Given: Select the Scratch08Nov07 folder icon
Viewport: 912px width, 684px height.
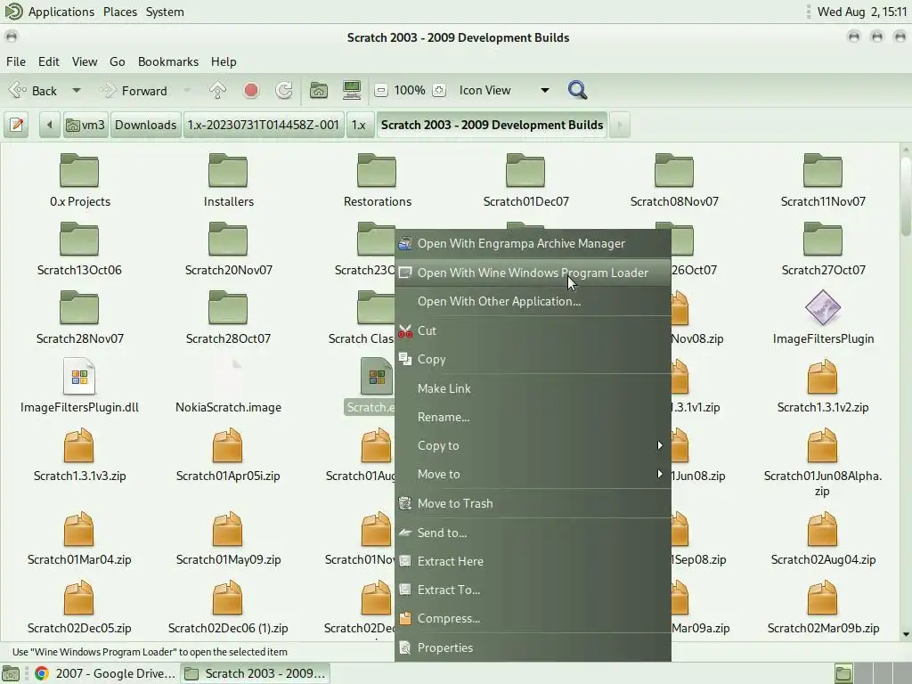Looking at the screenshot, I should [674, 171].
